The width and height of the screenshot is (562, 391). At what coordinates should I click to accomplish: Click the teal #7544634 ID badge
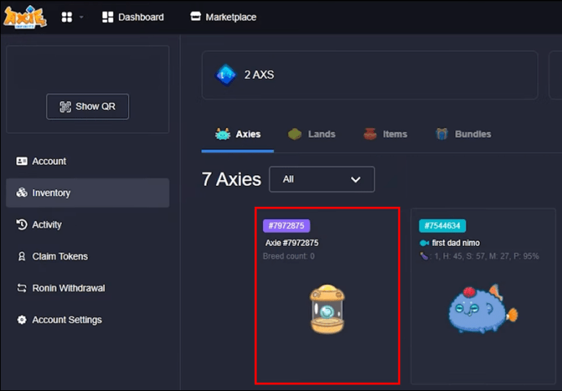[x=442, y=226]
